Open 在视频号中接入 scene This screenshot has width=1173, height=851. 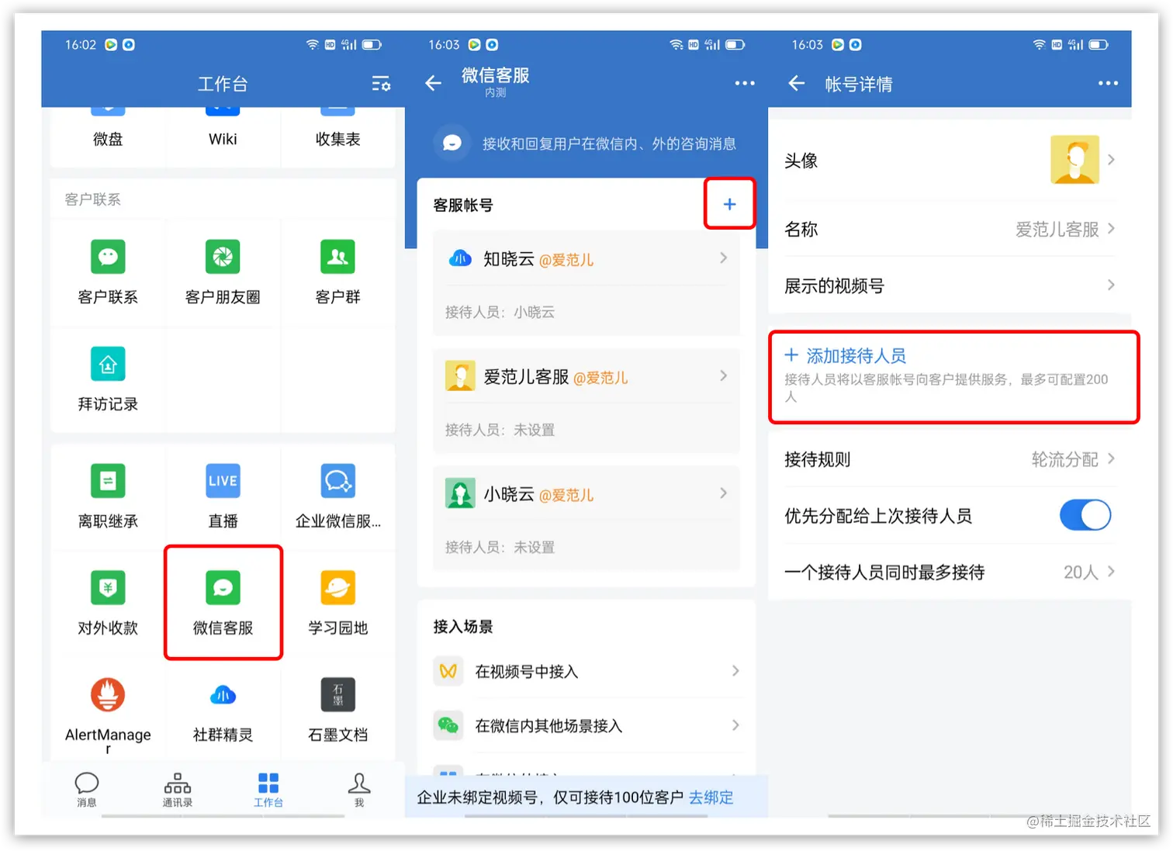click(586, 671)
